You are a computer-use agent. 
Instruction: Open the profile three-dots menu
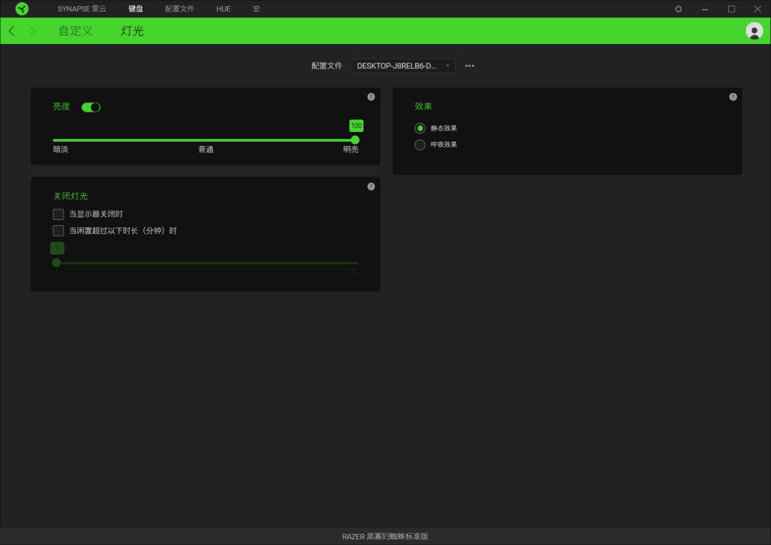pos(469,66)
